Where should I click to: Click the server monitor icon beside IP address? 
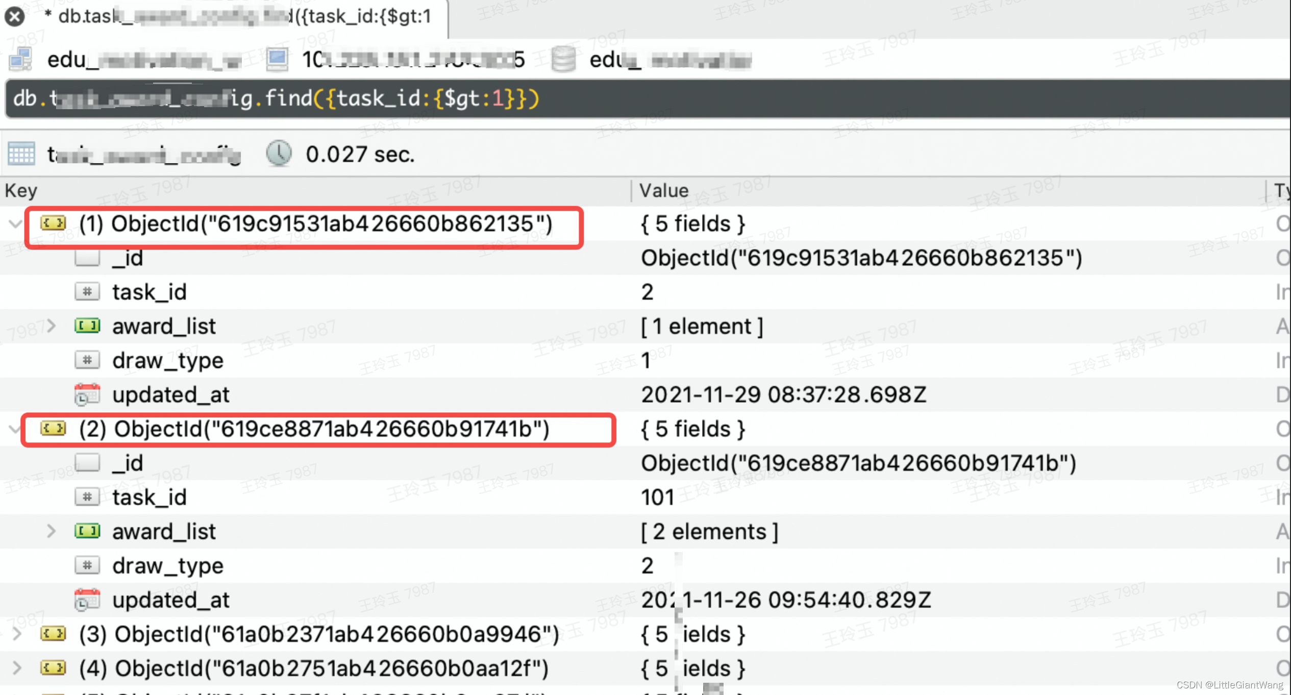[x=277, y=59]
